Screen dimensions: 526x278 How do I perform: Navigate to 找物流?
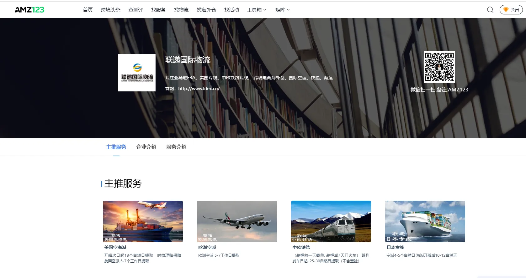tap(181, 10)
